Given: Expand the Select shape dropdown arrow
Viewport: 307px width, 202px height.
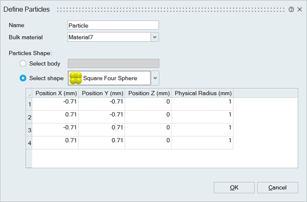Looking at the screenshot, I should [x=155, y=78].
